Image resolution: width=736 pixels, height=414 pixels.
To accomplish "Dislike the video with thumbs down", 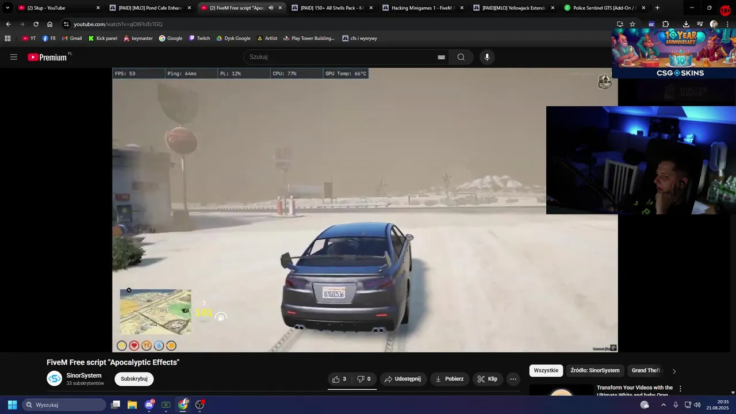I will [364, 379].
